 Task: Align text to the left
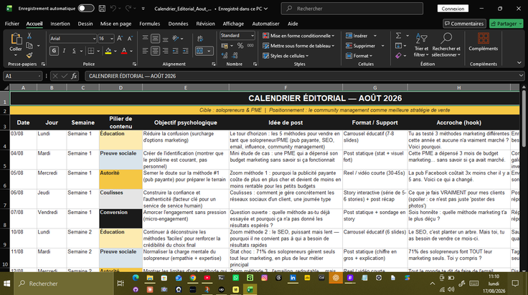pyautogui.click(x=145, y=51)
